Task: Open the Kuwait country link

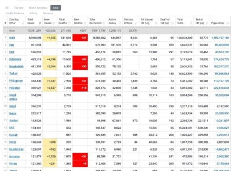Action: pos(13,135)
